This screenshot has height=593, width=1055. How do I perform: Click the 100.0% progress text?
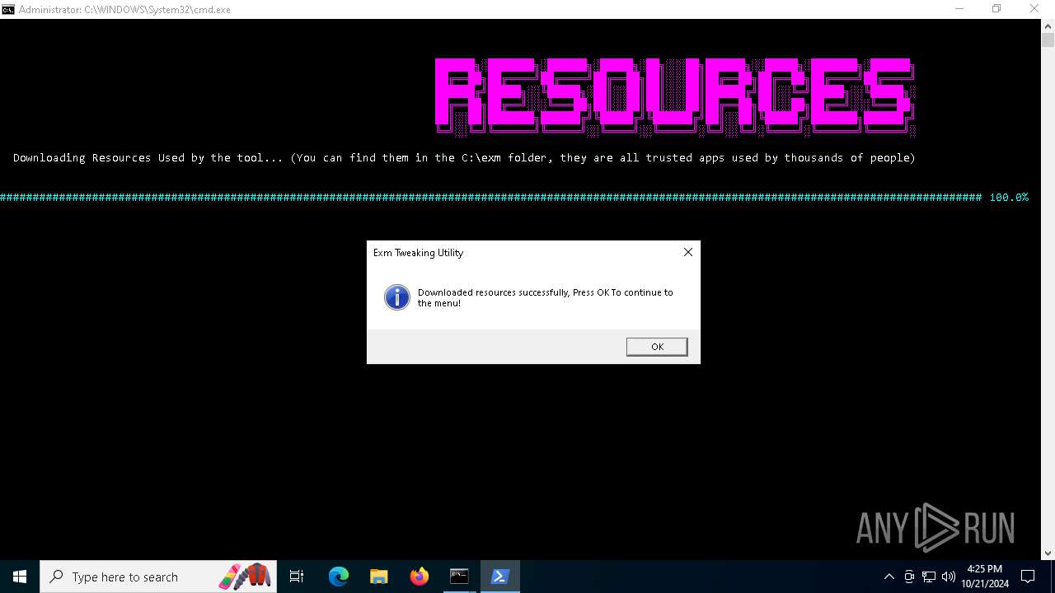click(1009, 198)
